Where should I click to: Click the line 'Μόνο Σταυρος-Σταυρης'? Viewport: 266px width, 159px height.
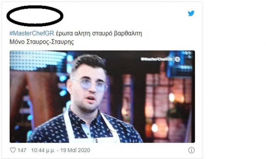[x=42, y=42]
